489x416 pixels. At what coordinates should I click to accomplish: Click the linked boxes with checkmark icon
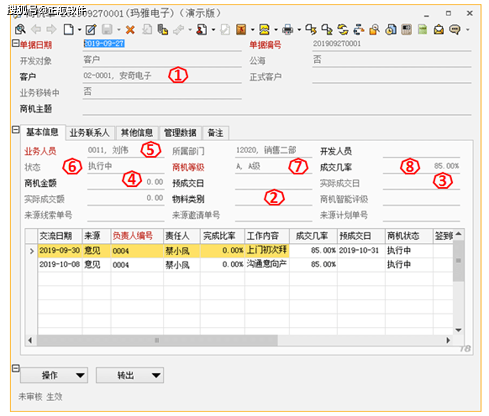pos(327,29)
